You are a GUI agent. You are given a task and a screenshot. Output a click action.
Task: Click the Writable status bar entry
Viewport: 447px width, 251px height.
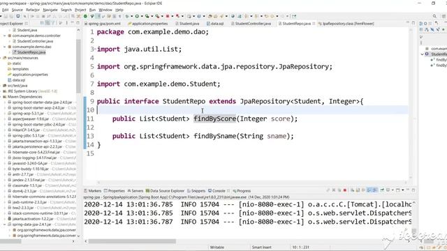217,248
